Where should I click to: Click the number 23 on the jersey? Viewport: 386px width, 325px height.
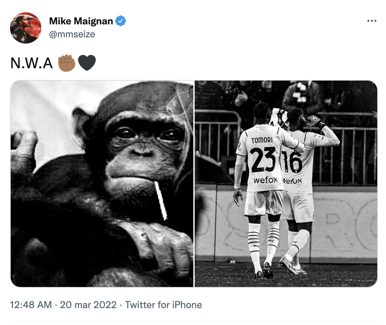click(263, 160)
